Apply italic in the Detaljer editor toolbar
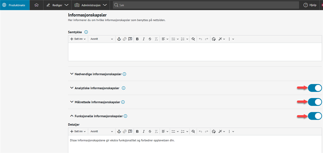The image size is (323, 153). [143, 132]
